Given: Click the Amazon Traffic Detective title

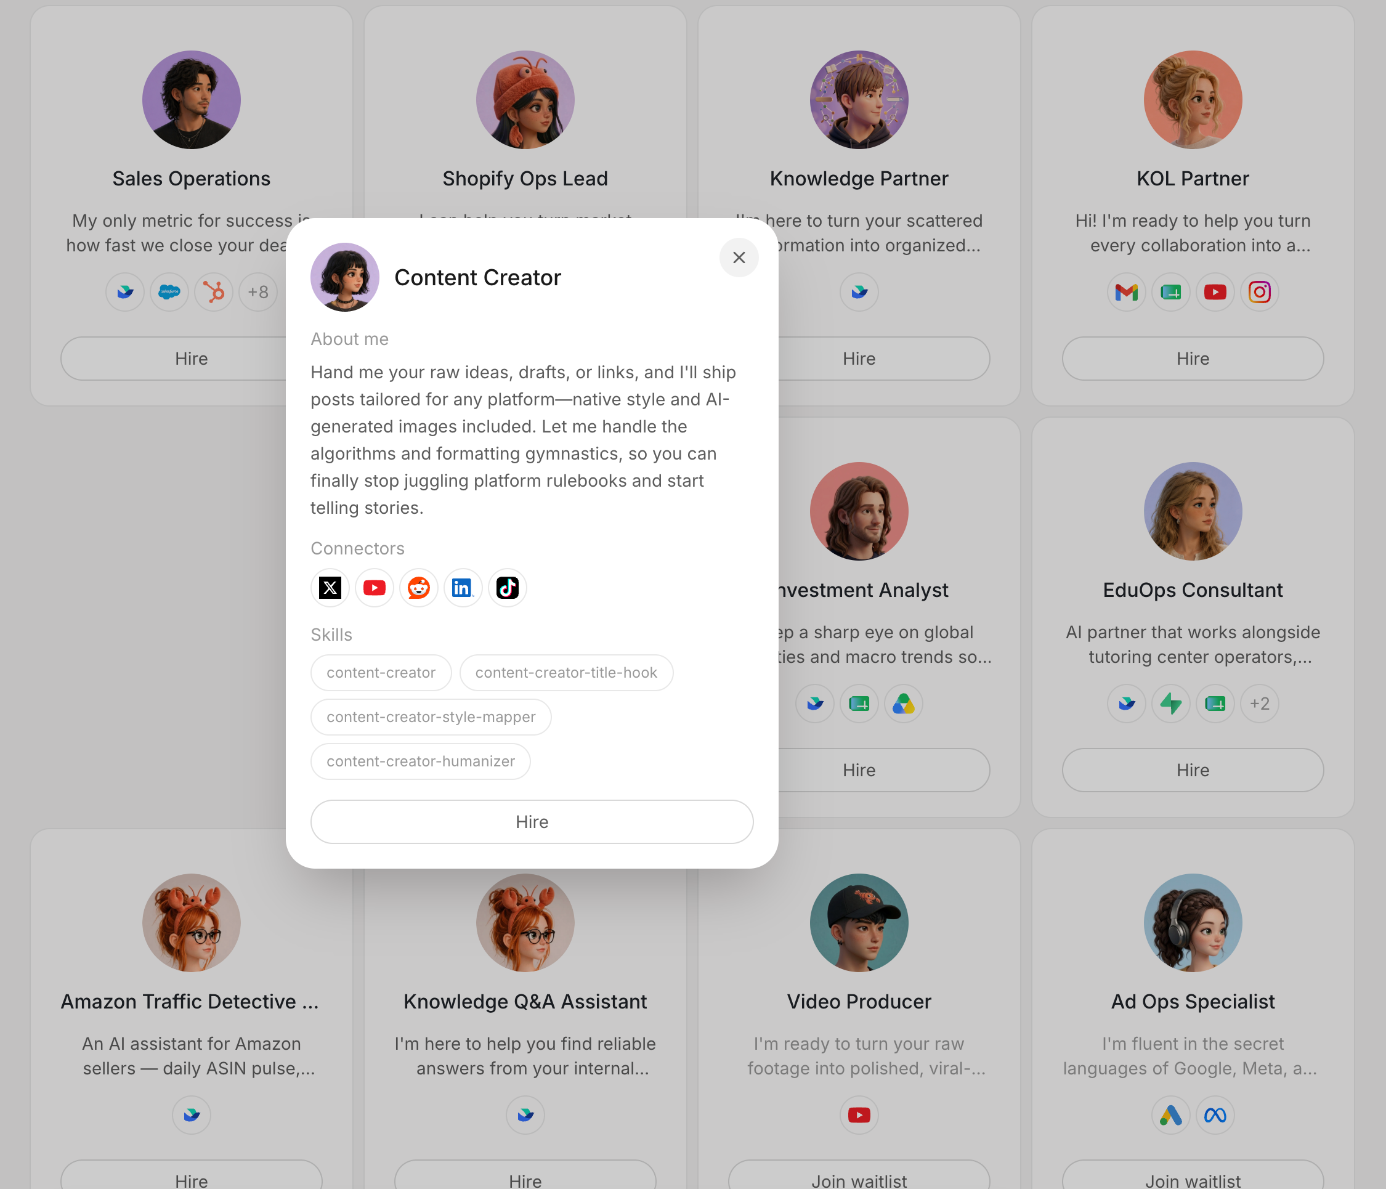Looking at the screenshot, I should 190,1002.
